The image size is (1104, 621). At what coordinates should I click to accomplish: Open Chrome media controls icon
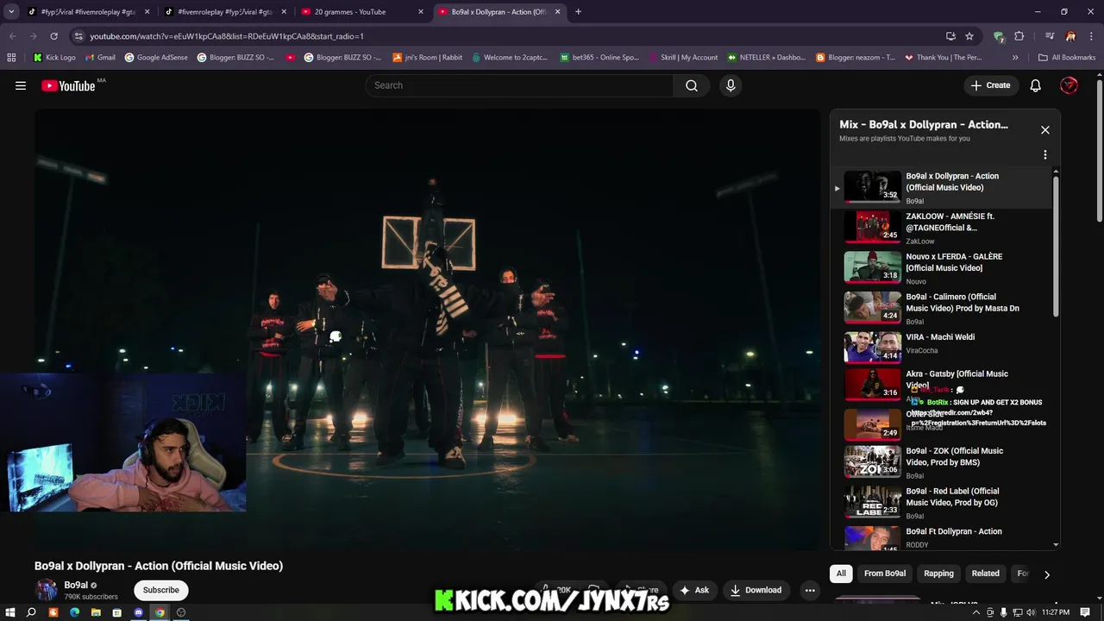coord(1050,36)
